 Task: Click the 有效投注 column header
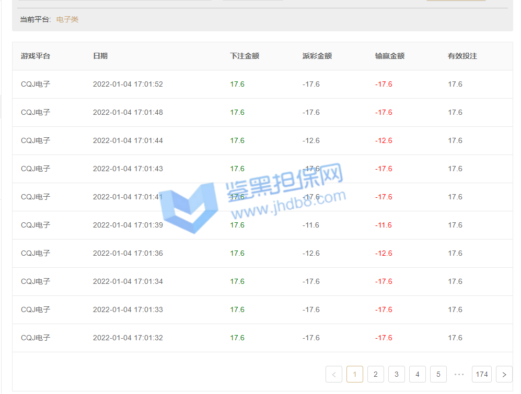pos(462,56)
